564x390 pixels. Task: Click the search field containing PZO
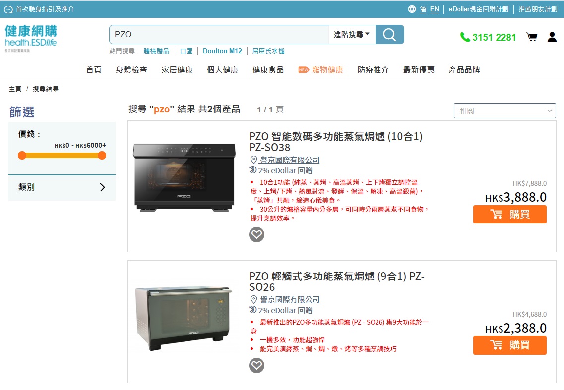coord(219,35)
